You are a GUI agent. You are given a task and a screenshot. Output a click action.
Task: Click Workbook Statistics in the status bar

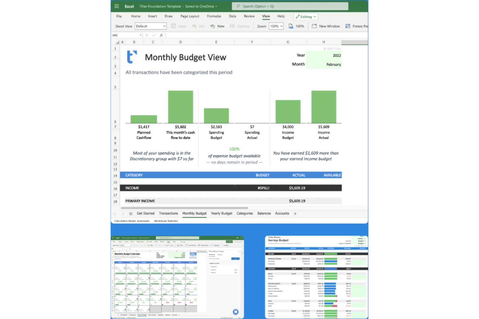tap(166, 221)
